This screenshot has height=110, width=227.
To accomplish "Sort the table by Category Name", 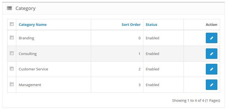I will point(33,24).
